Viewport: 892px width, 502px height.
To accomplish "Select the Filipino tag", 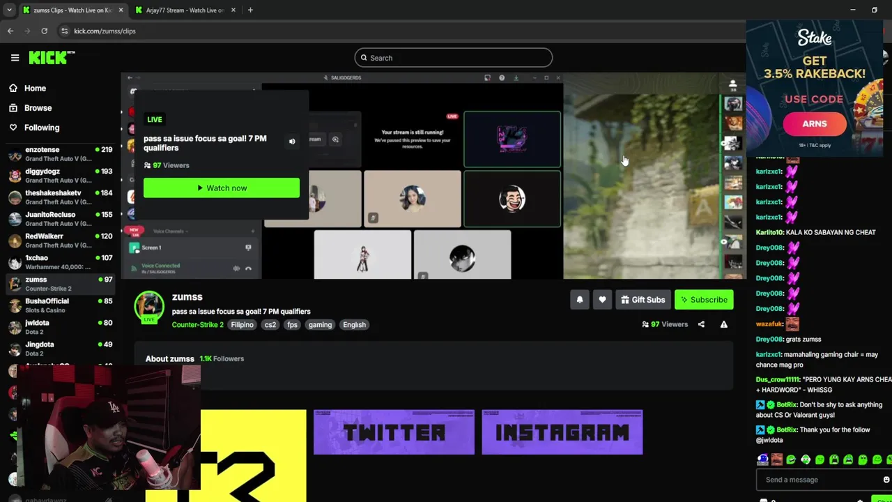I will click(242, 325).
